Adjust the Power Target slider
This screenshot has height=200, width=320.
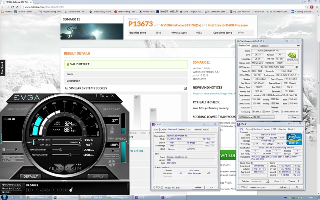click(80, 140)
